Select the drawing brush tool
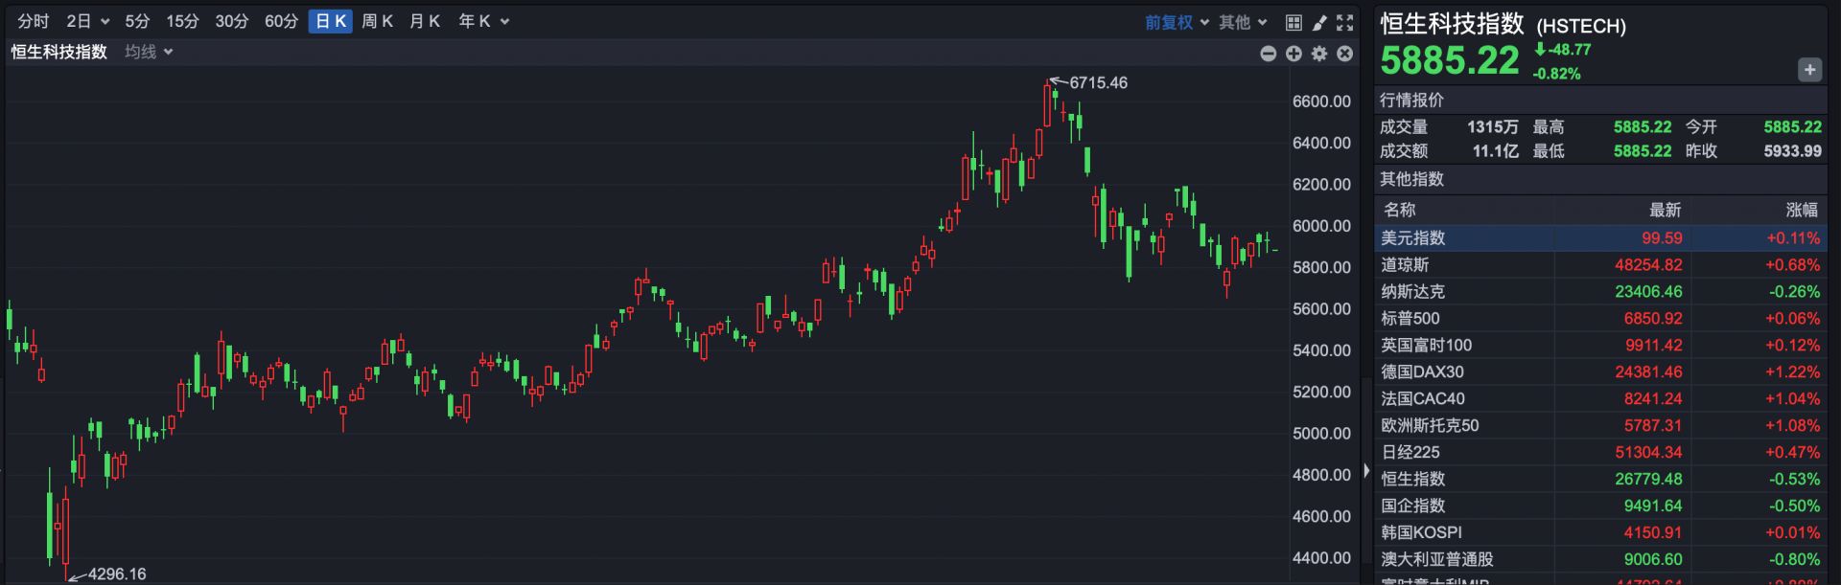 click(1319, 22)
